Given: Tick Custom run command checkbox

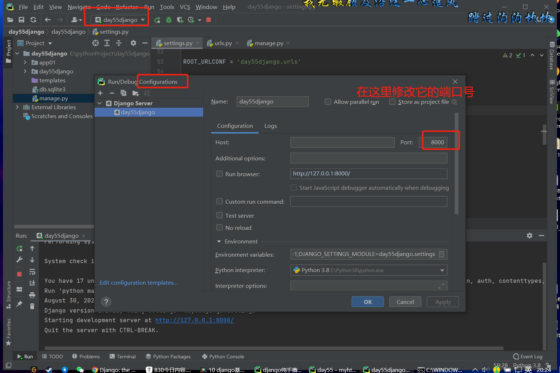Looking at the screenshot, I should coord(220,202).
